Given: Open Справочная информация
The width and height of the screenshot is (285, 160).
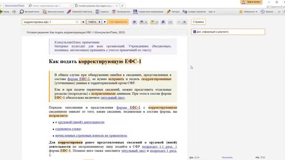Looking at the screenshot, I should (x=148, y=12).
